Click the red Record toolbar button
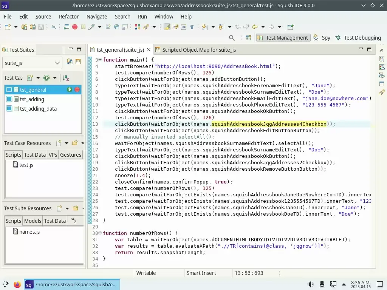 [x=75, y=27]
